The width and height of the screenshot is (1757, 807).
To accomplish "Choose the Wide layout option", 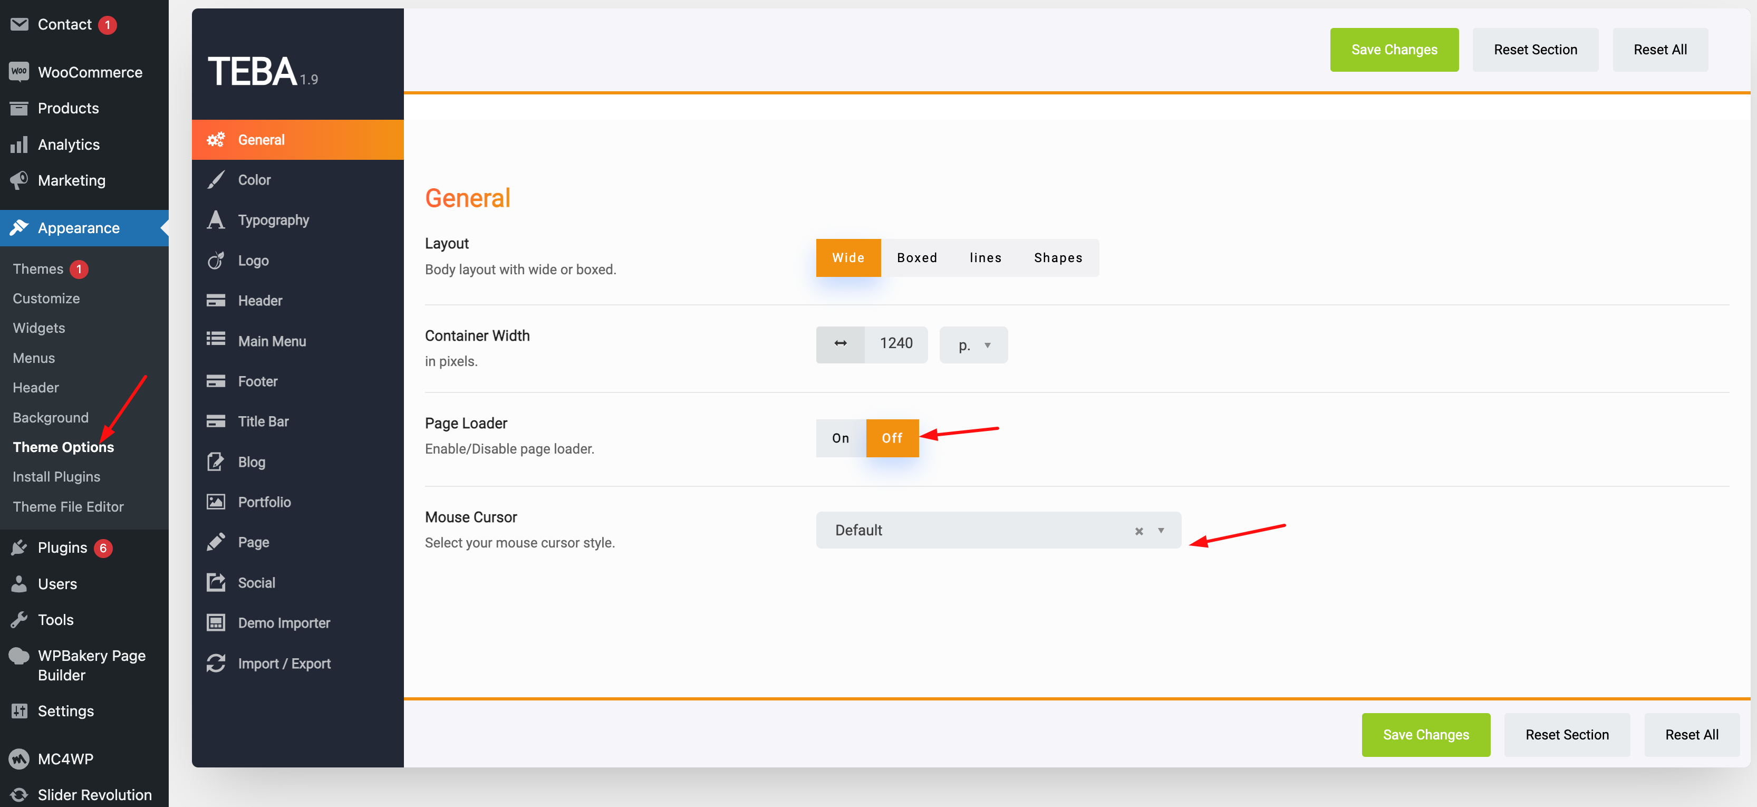I will coord(848,258).
